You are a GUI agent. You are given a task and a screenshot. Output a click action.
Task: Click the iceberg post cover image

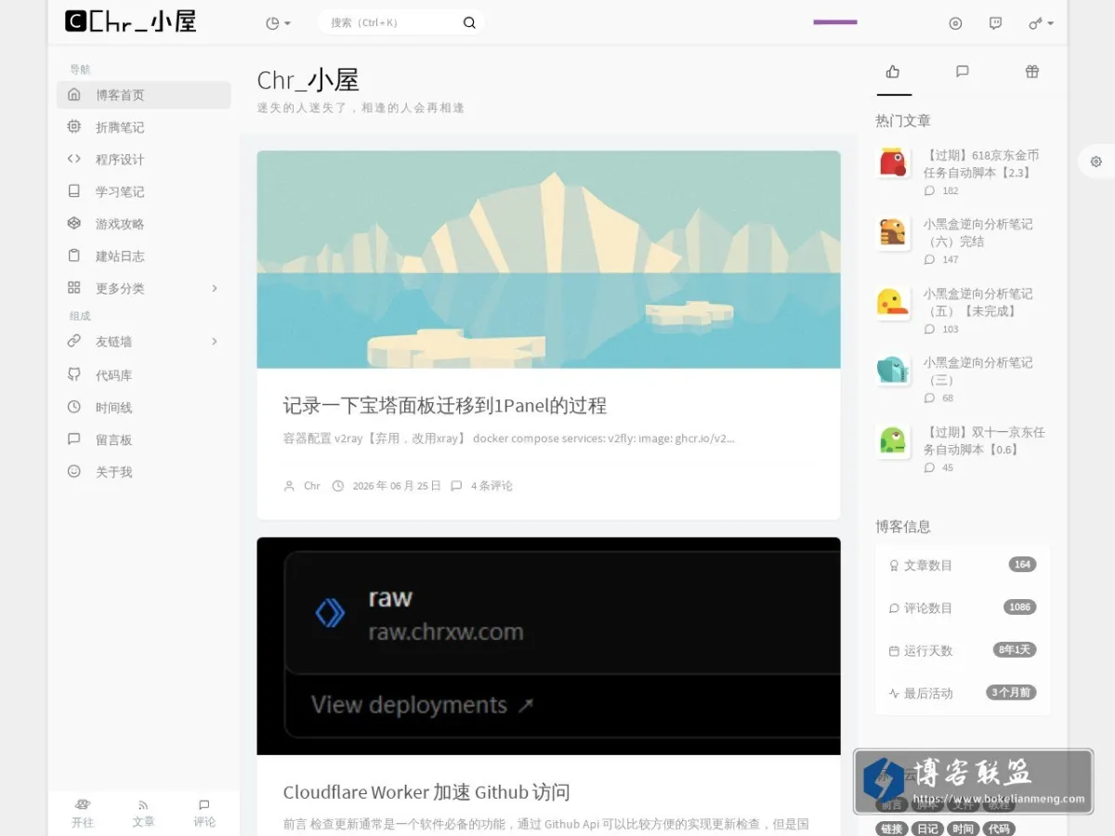click(x=548, y=259)
